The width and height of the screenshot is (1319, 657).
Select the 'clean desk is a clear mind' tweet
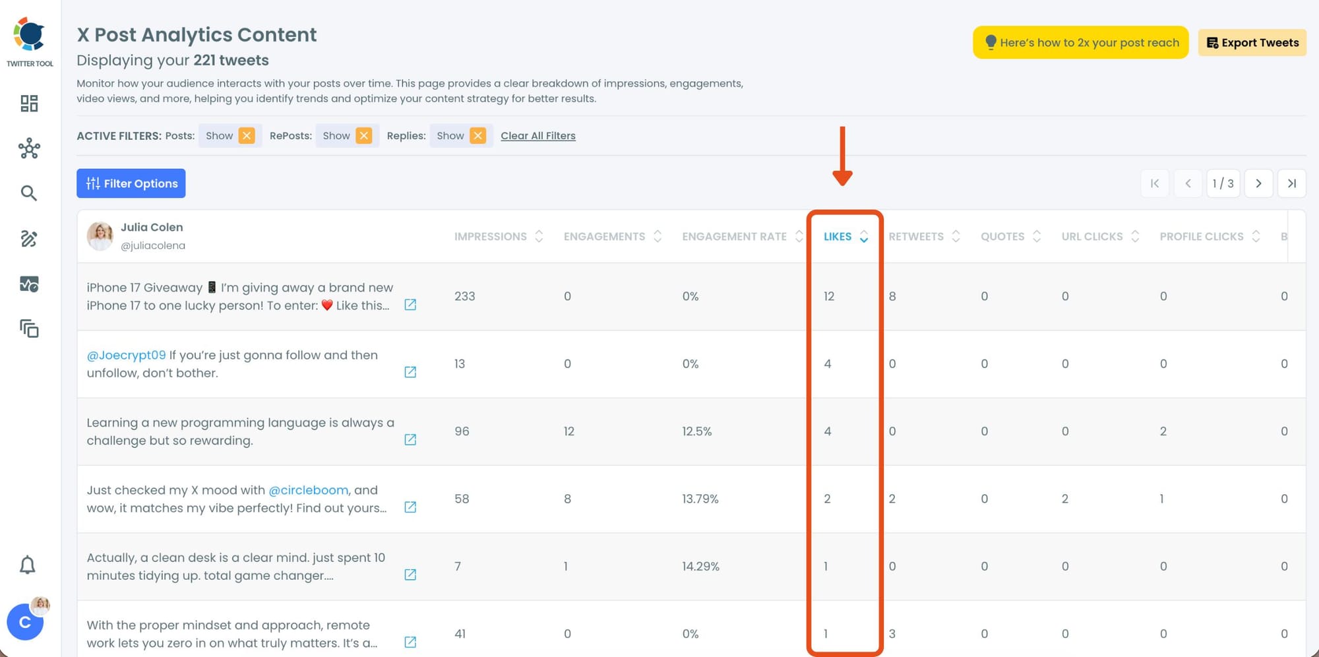[236, 567]
